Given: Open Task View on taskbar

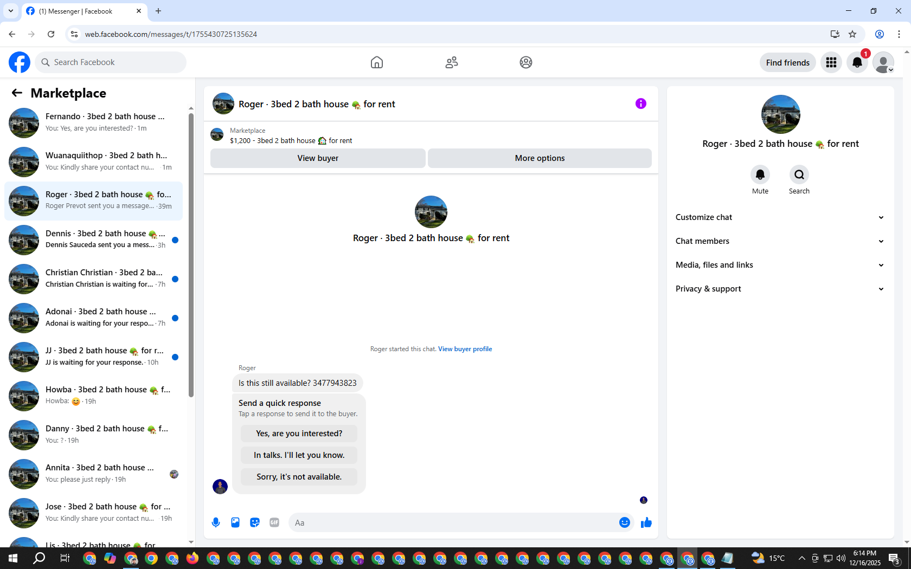Looking at the screenshot, I should pos(65,558).
